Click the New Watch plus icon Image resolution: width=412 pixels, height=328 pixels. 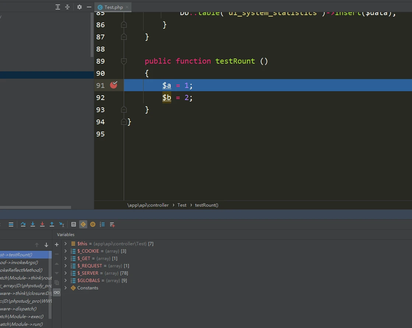57,245
